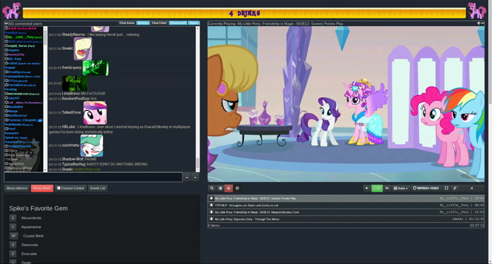Toggle the Chat Color option
This screenshot has width=492, height=264.
159,23
